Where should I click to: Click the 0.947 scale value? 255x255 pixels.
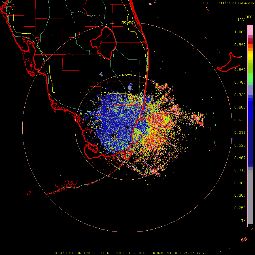[240, 44]
